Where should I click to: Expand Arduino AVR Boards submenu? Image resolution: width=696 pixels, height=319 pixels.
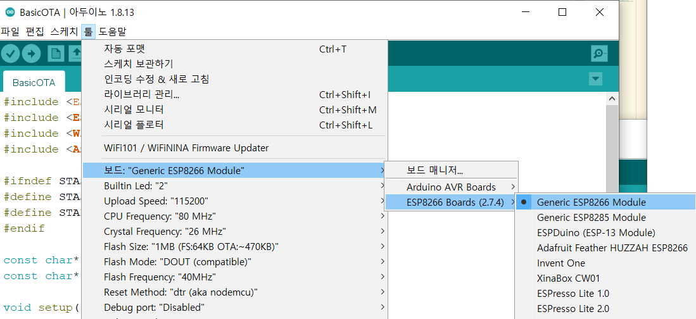pos(452,187)
